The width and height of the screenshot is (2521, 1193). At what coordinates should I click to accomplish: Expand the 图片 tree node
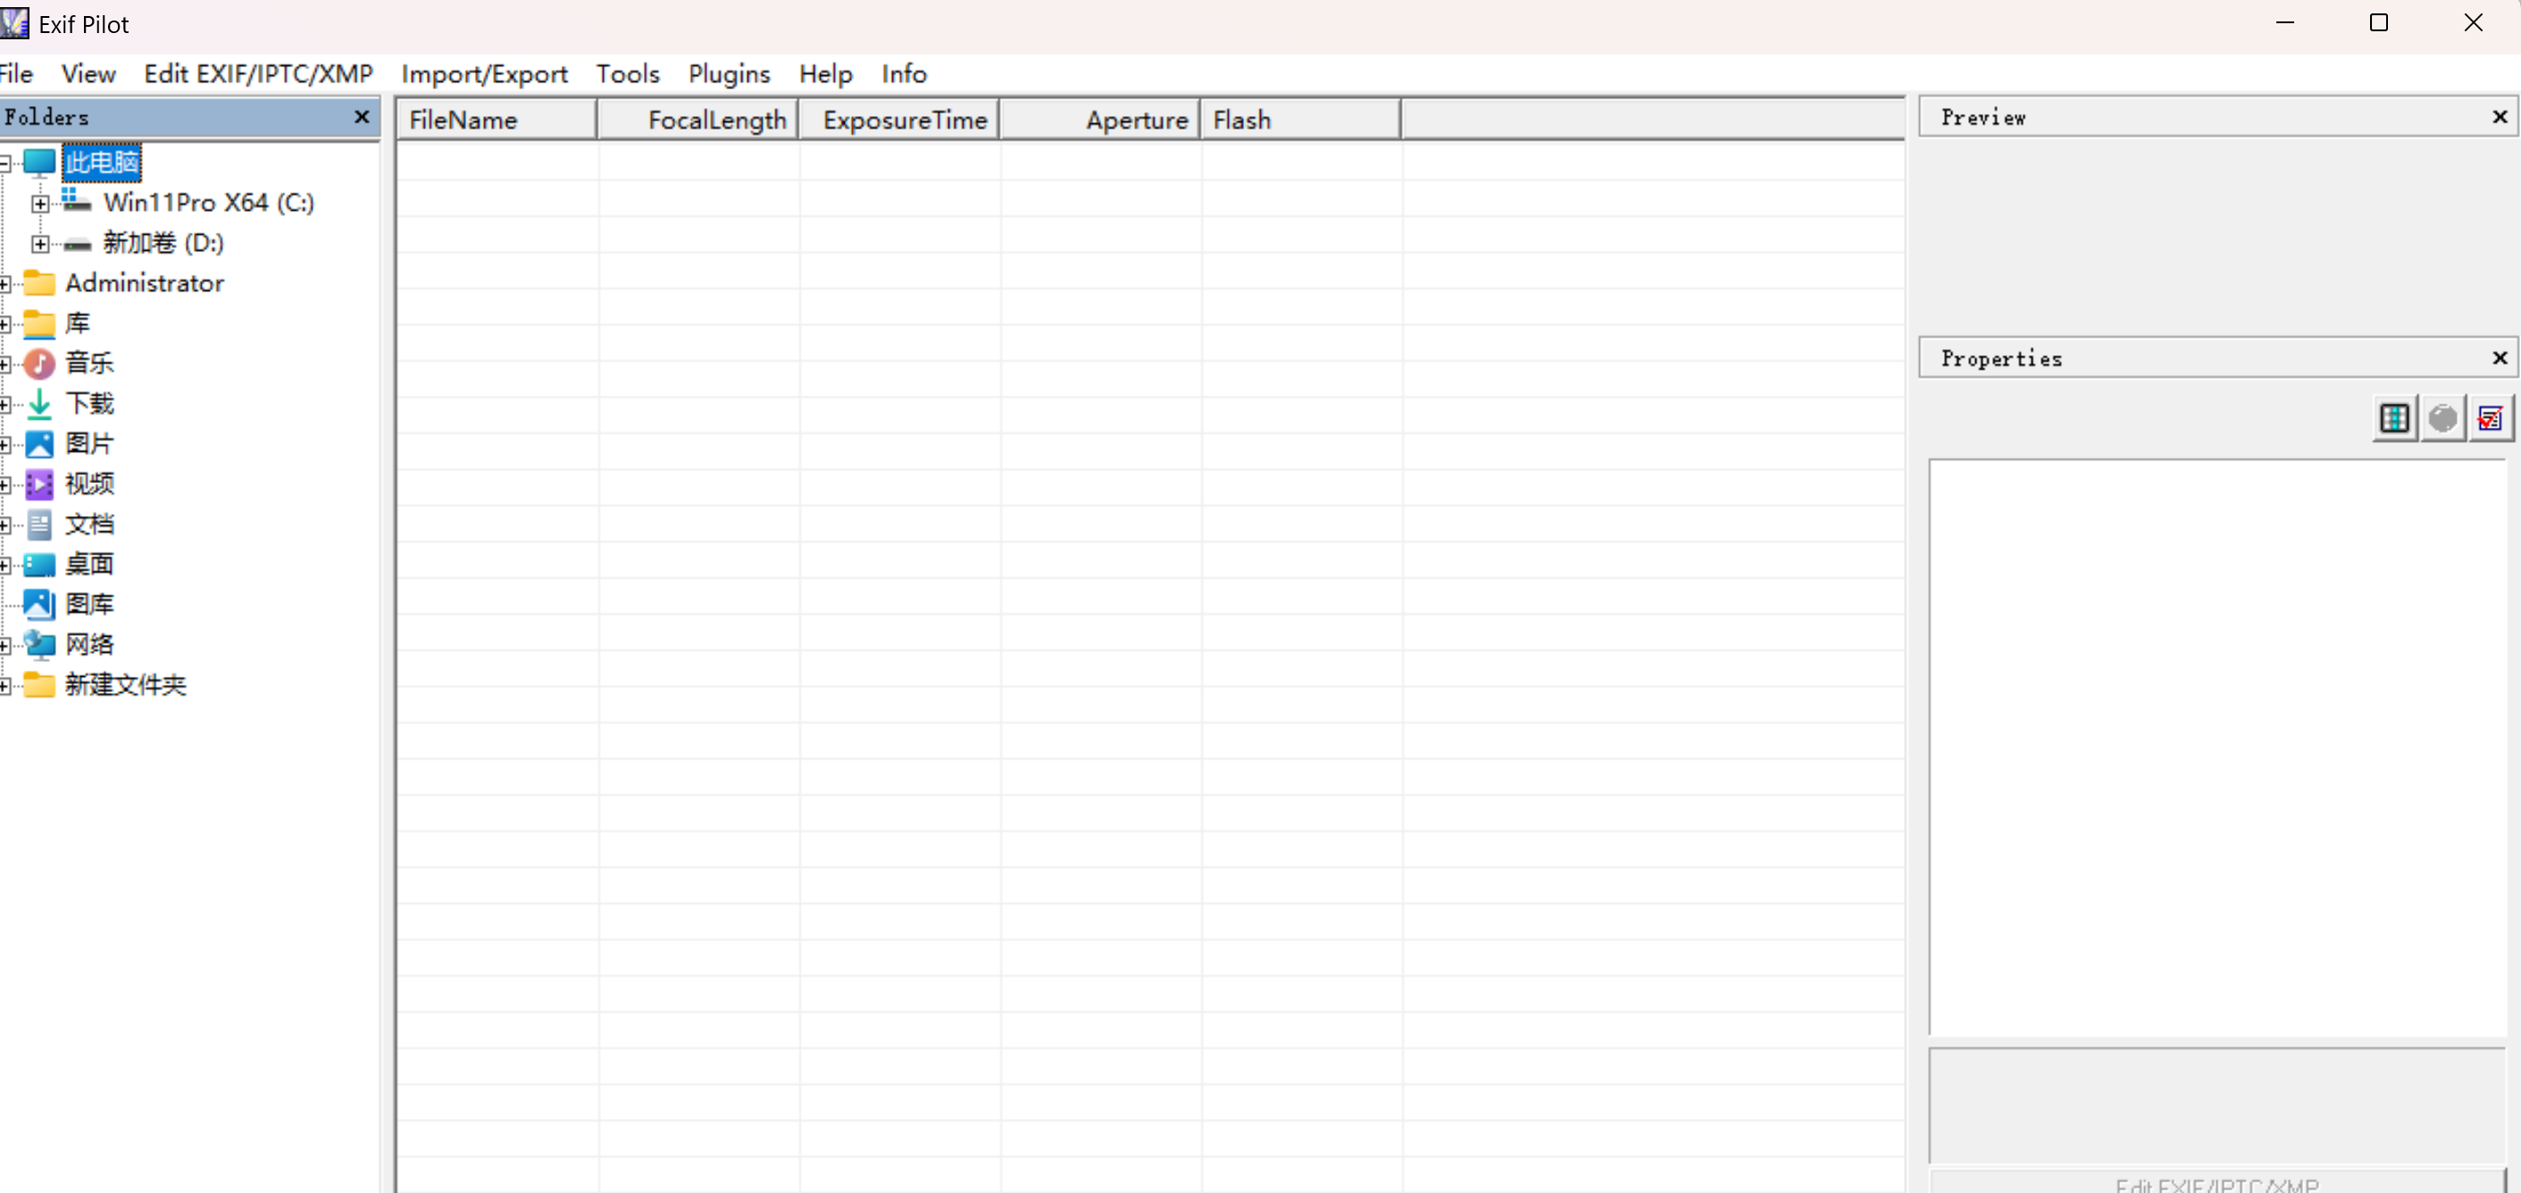click(4, 445)
